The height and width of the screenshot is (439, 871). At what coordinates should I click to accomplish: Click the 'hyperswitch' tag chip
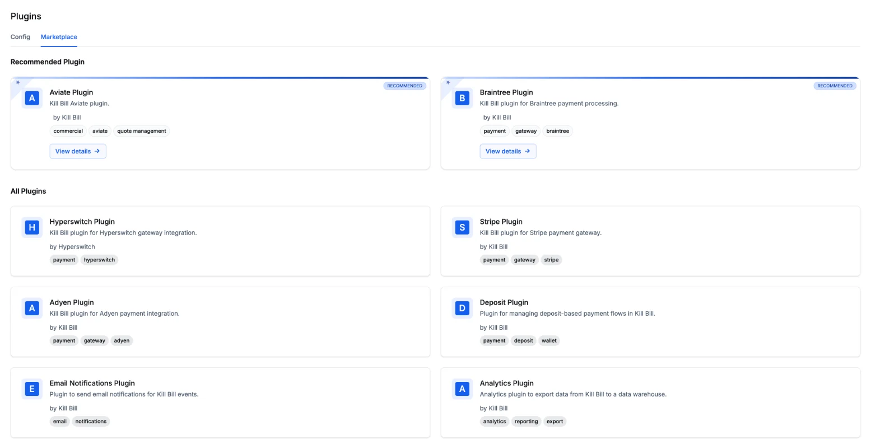(99, 260)
